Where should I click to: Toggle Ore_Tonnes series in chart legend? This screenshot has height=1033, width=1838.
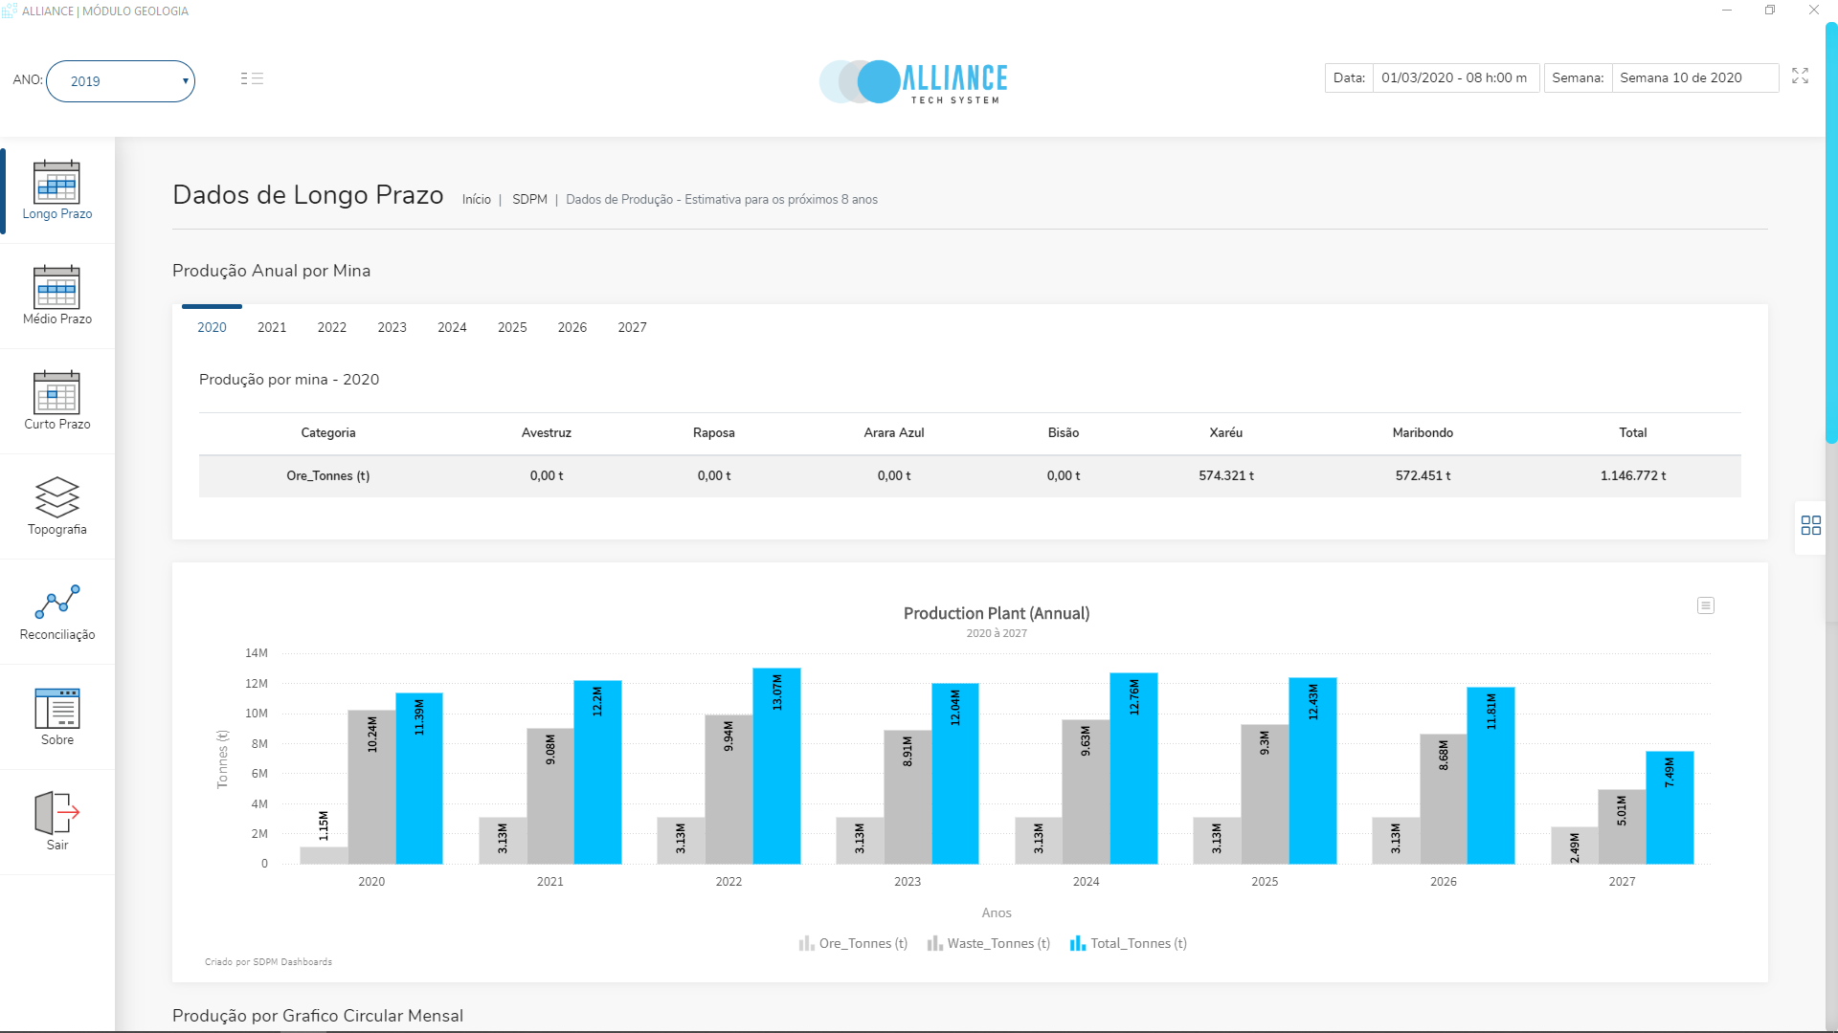[x=853, y=943]
